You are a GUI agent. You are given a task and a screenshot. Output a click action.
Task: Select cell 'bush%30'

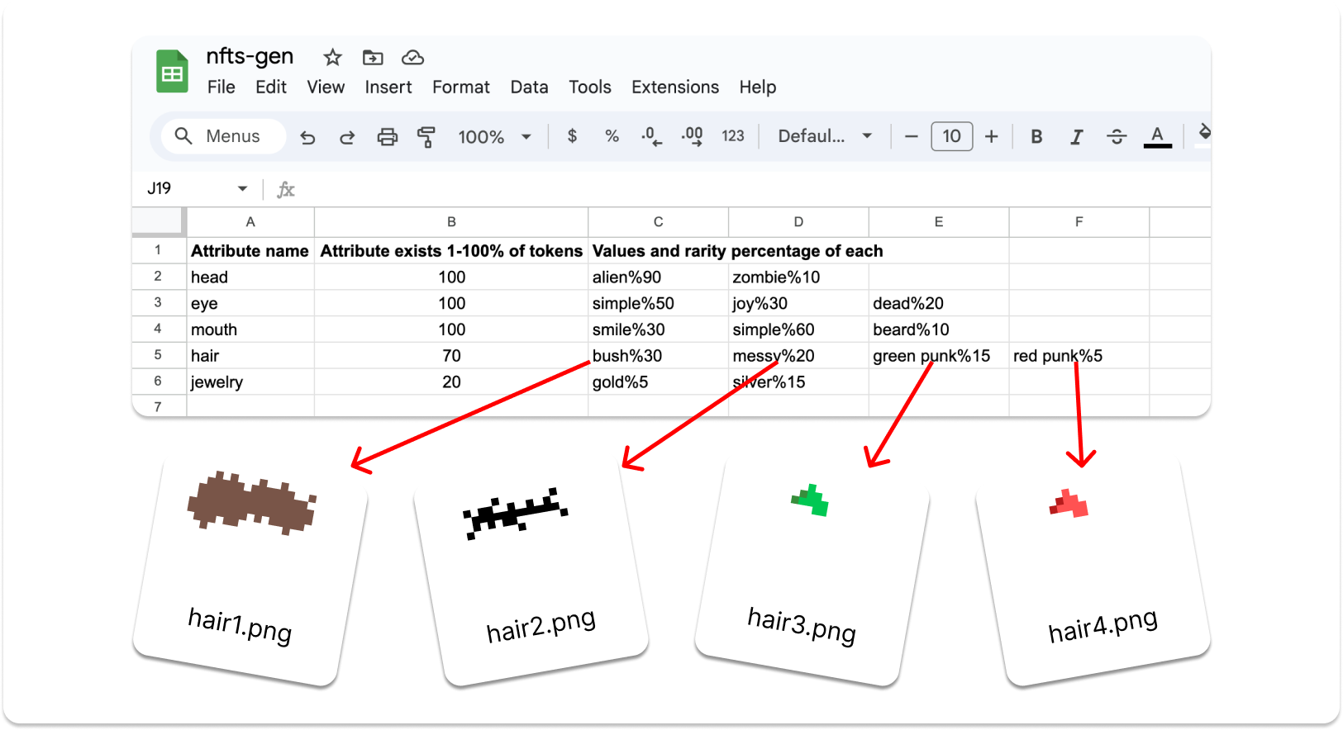pos(658,356)
